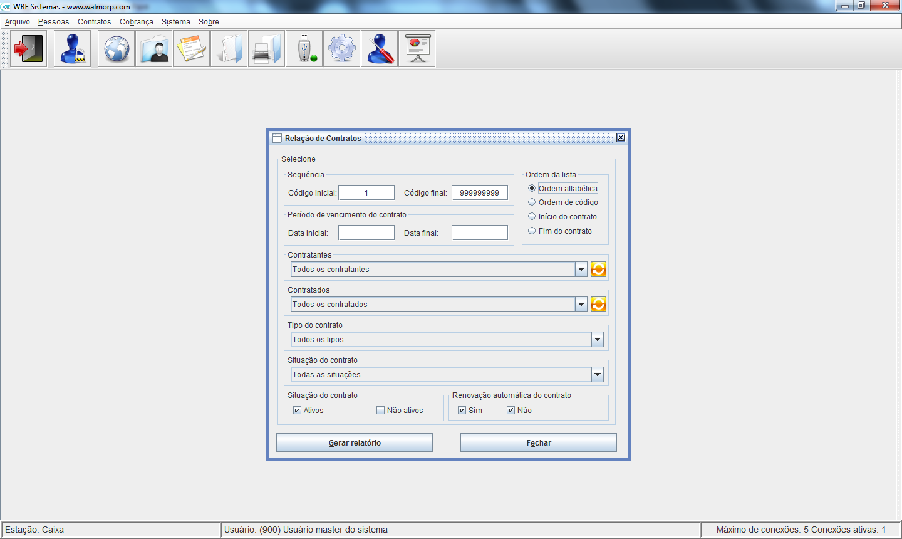Image resolution: width=902 pixels, height=539 pixels.
Task: Uncheck the 'Sim' automatic renewal checkbox
Action: pos(462,411)
